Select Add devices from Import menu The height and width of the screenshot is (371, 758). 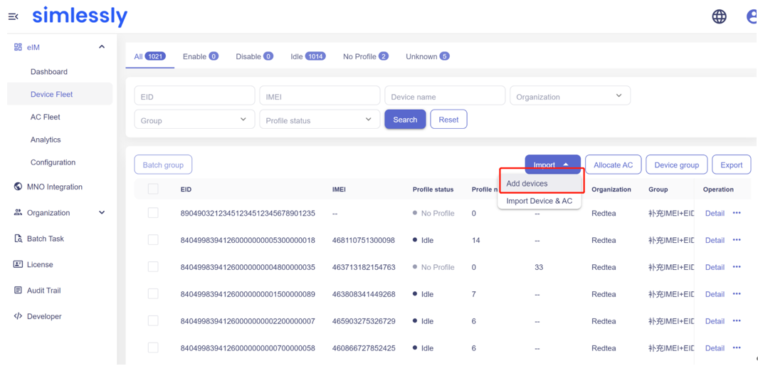coord(539,184)
